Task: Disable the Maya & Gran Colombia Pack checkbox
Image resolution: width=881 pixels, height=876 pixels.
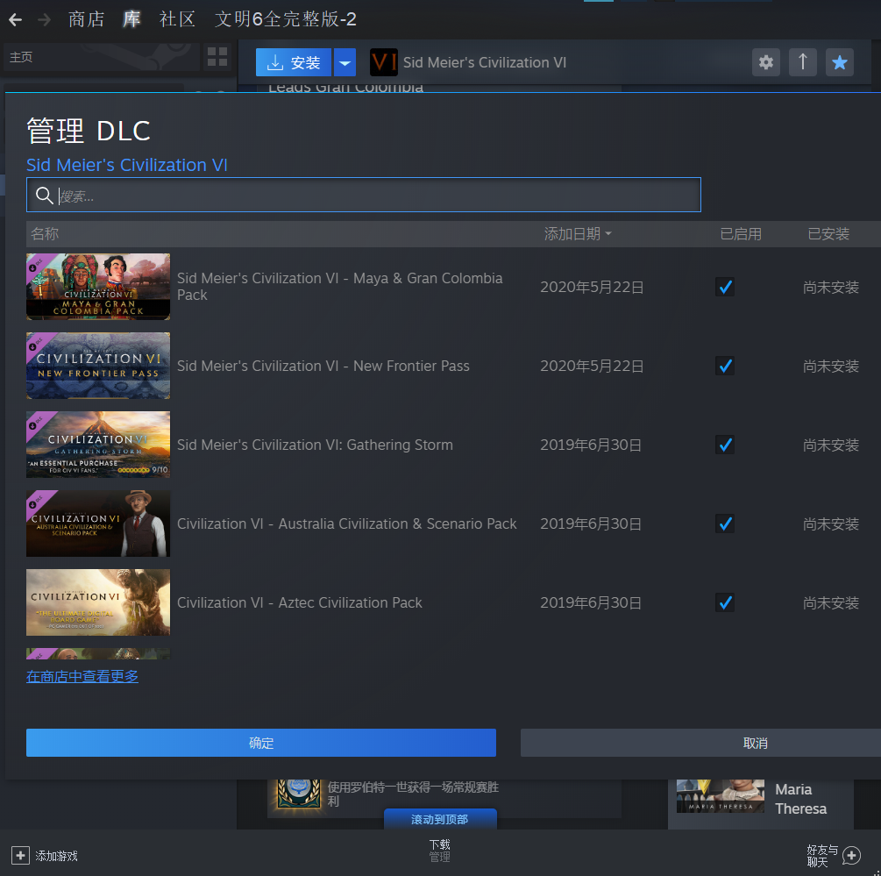Action: tap(725, 287)
